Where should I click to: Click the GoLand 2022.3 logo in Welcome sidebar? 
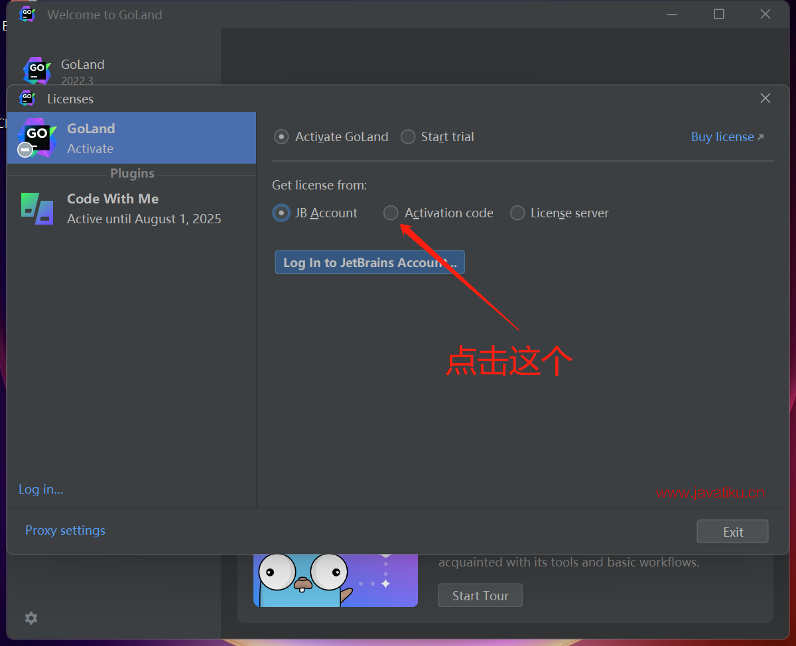[37, 71]
